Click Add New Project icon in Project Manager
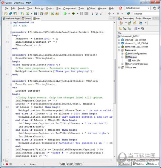Screen dimensions: 161x168 pos(130,23)
